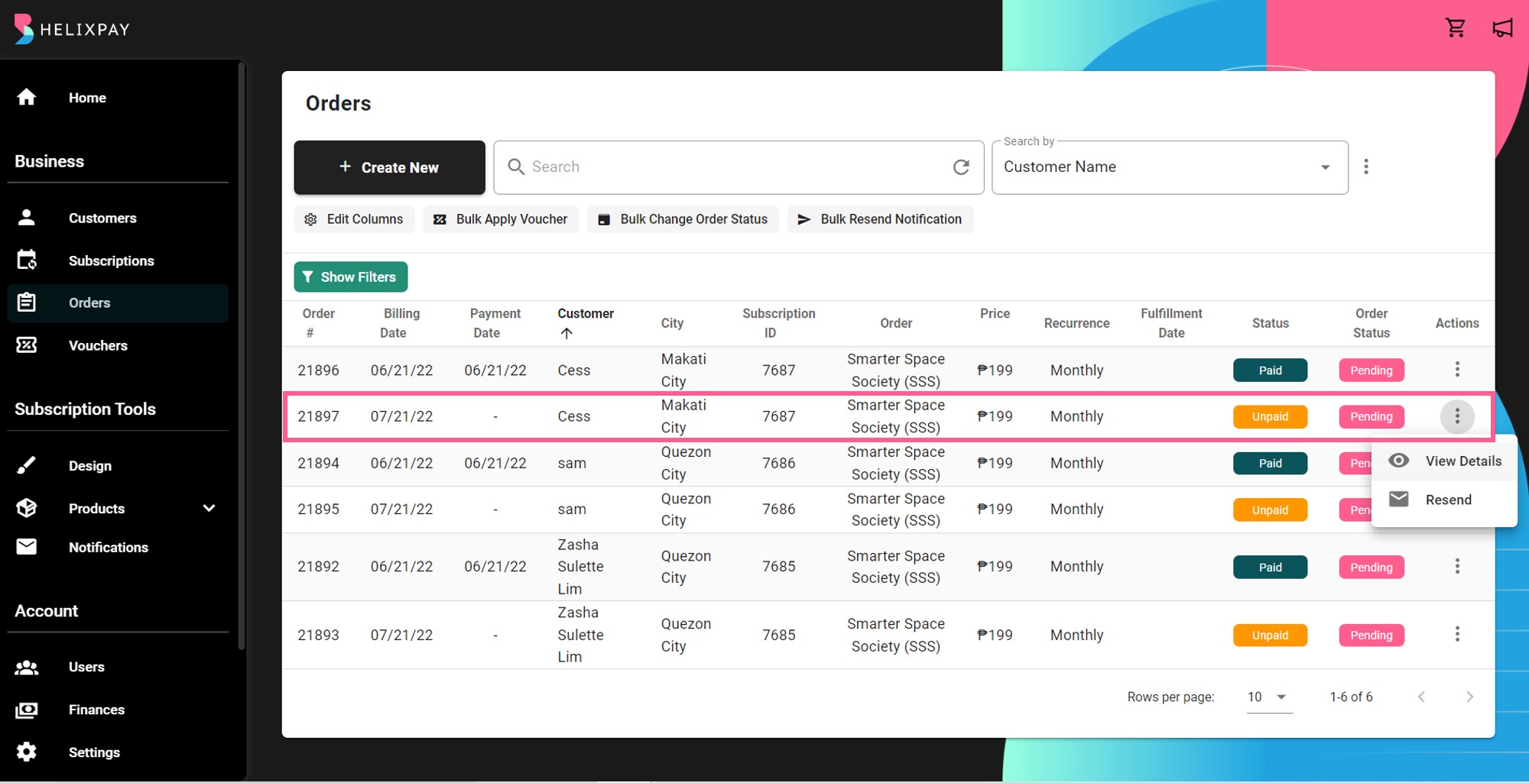The height and width of the screenshot is (783, 1529).
Task: Select Resend from the popup menu
Action: [1444, 500]
